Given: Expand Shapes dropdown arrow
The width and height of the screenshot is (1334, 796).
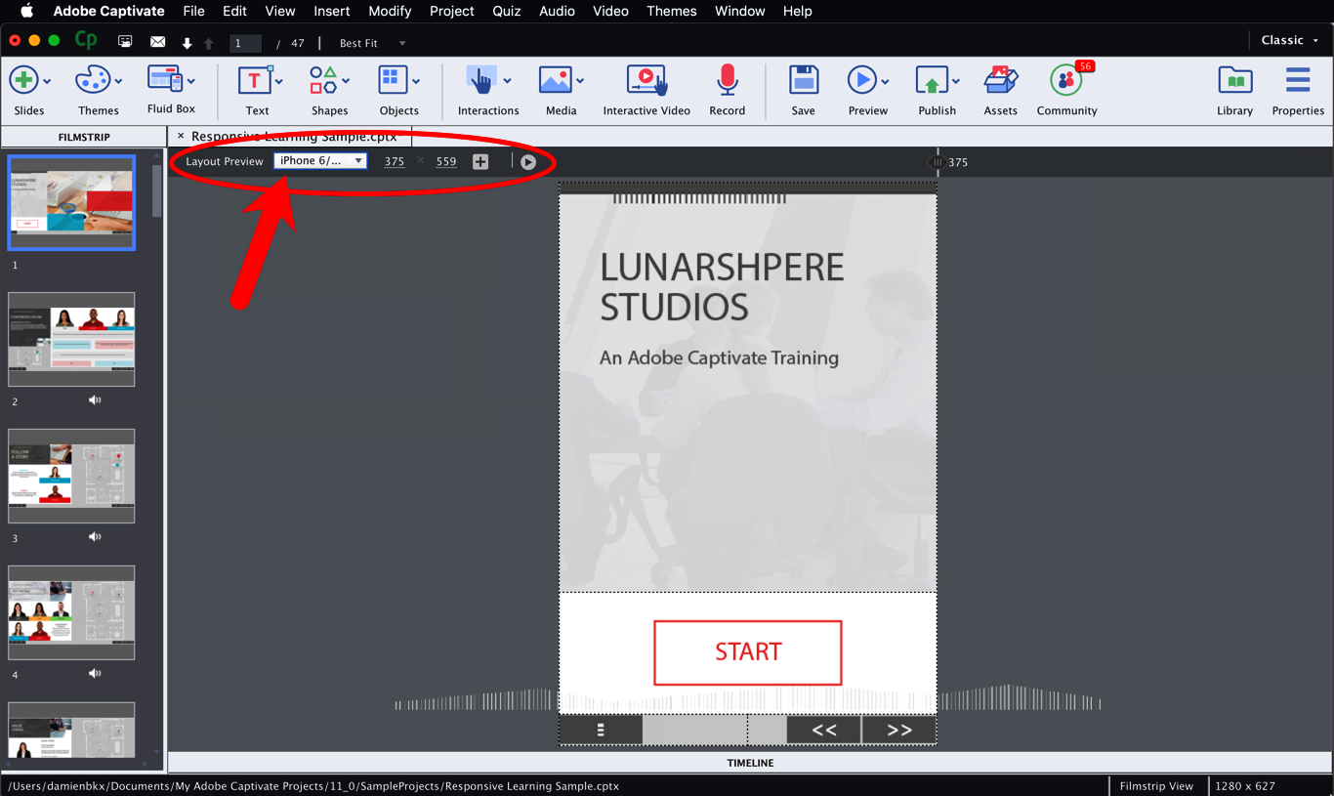Looking at the screenshot, I should (346, 82).
